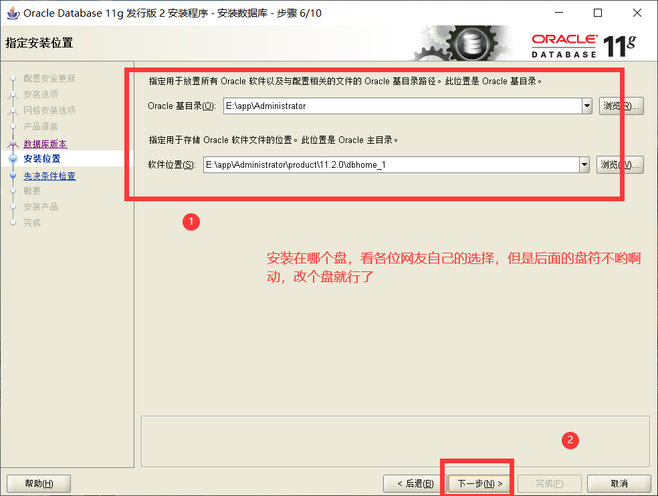Cancel the installation with 取消
658x496 pixels.
[619, 484]
